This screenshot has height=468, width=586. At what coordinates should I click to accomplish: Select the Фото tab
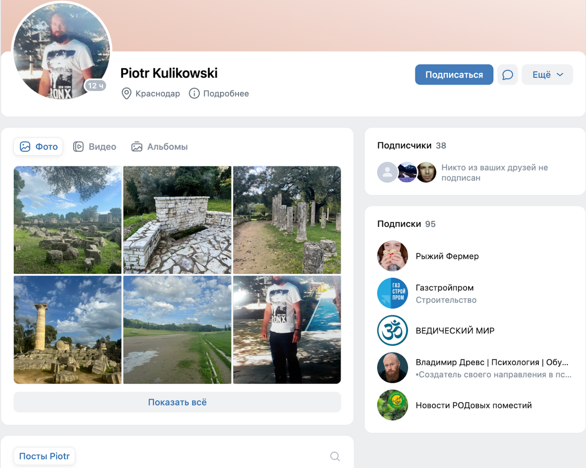click(x=39, y=147)
